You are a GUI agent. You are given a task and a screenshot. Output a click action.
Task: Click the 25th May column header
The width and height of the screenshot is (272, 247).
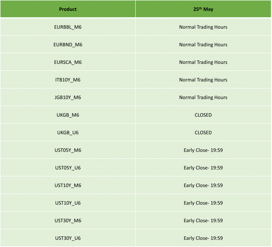pos(203,9)
